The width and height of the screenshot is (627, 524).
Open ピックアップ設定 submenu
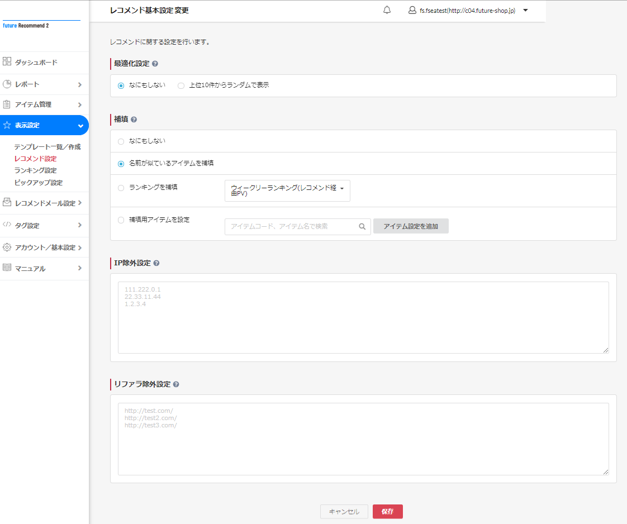[39, 183]
